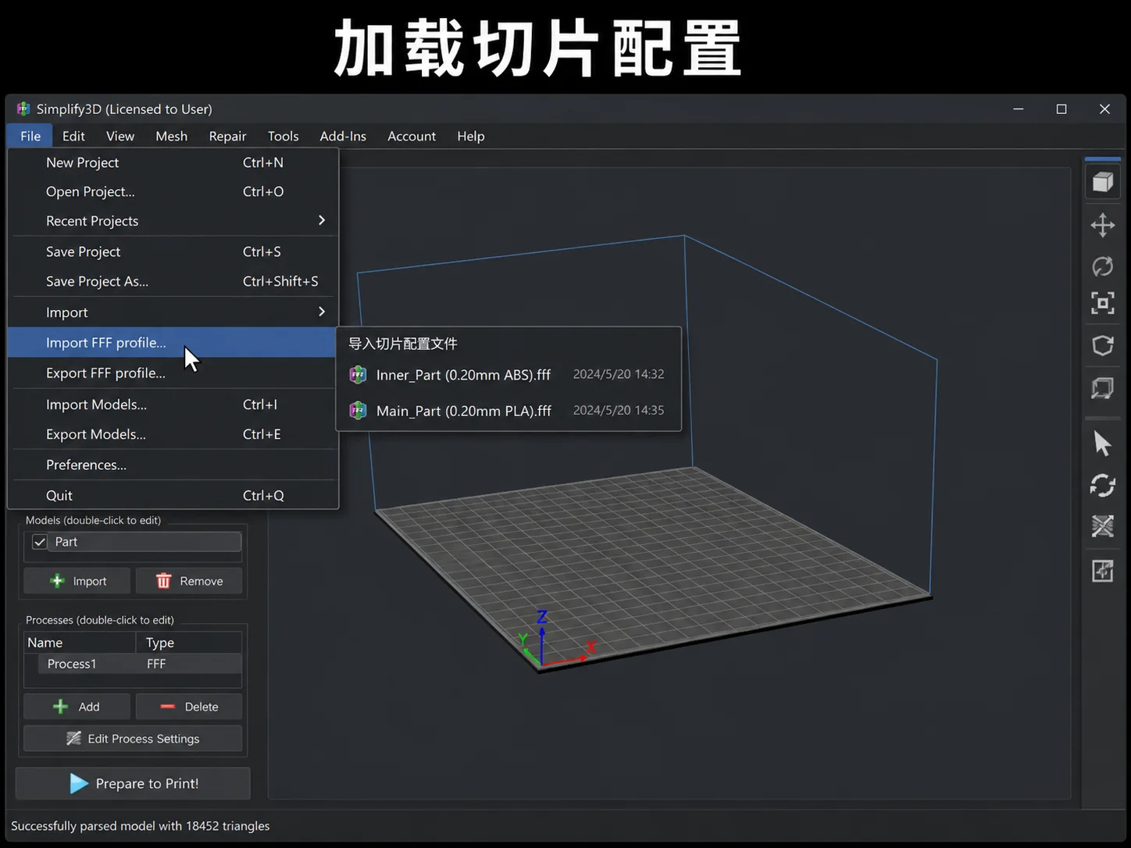The width and height of the screenshot is (1131, 848).
Task: Open the View menu
Action: click(120, 136)
